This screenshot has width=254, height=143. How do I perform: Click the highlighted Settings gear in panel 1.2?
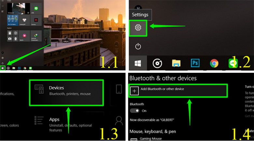(x=138, y=28)
